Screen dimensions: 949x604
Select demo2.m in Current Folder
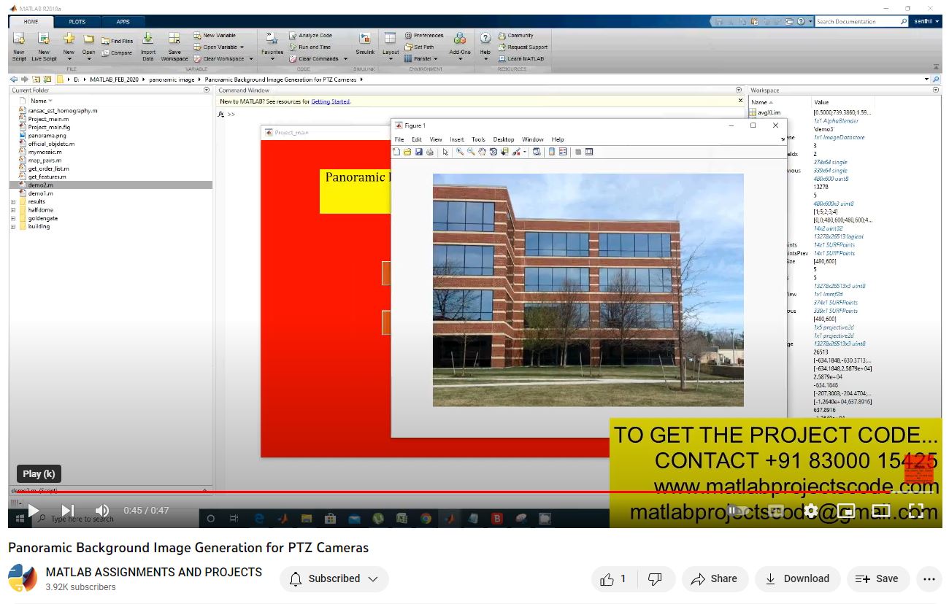(x=111, y=185)
